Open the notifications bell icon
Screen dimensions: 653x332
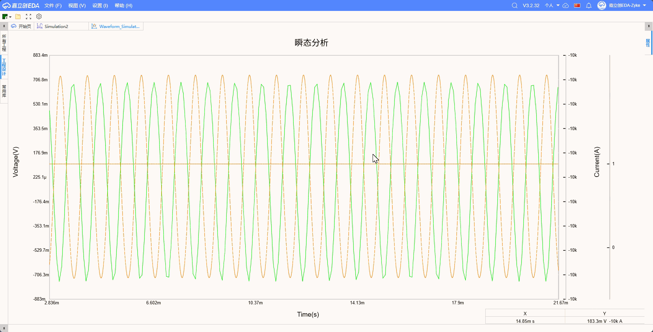pyautogui.click(x=589, y=5)
